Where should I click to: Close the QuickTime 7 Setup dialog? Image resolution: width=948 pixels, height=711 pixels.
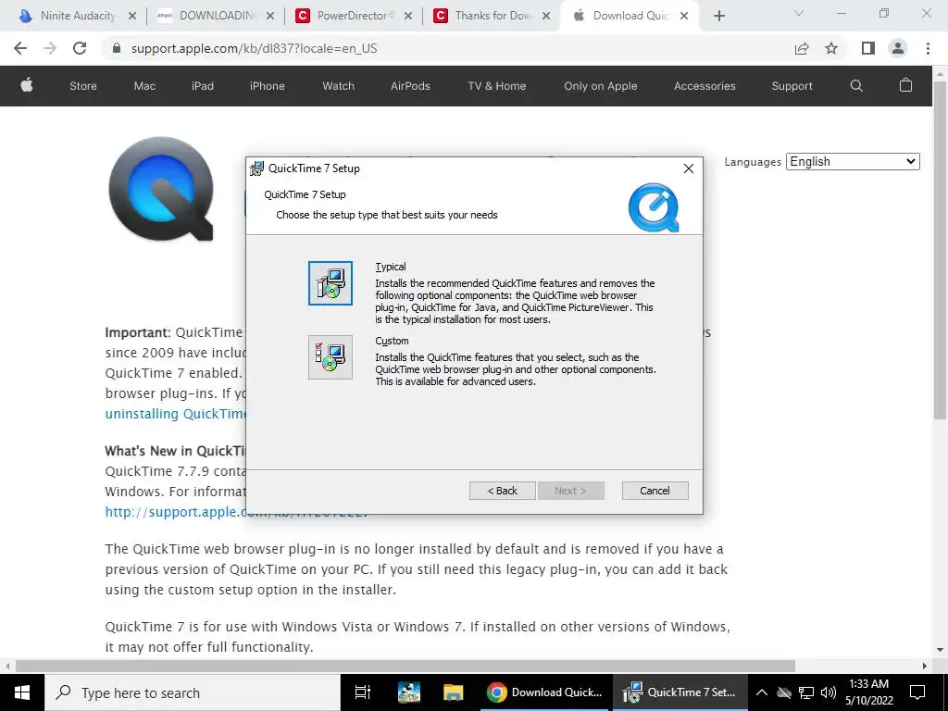(688, 168)
